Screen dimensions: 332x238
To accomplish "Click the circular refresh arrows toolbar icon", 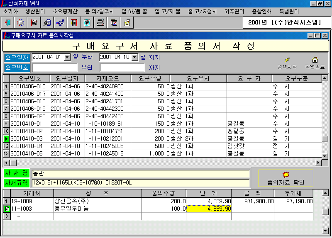I will coord(21,23).
